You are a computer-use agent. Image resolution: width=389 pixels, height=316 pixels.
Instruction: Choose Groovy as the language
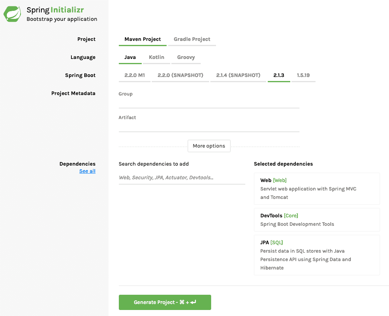point(186,57)
